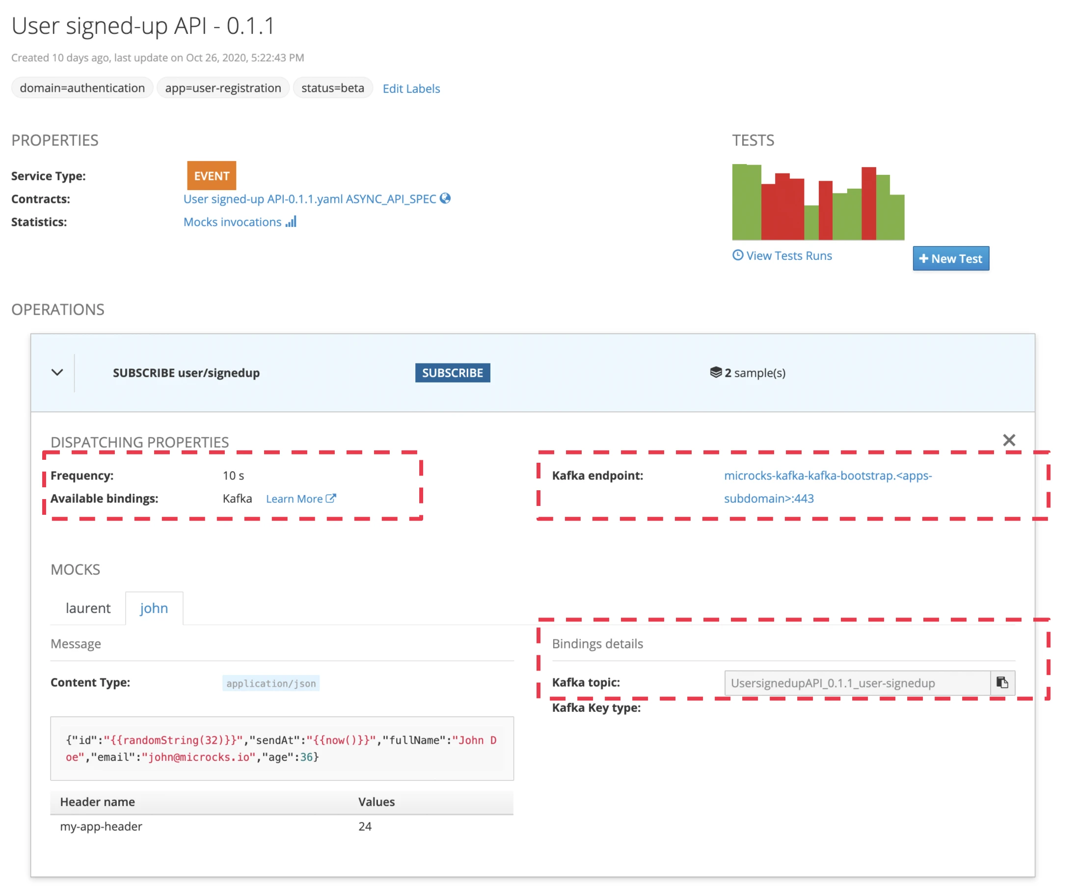1075x895 pixels.
Task: Click the domain=authentication label chip
Action: (x=82, y=88)
